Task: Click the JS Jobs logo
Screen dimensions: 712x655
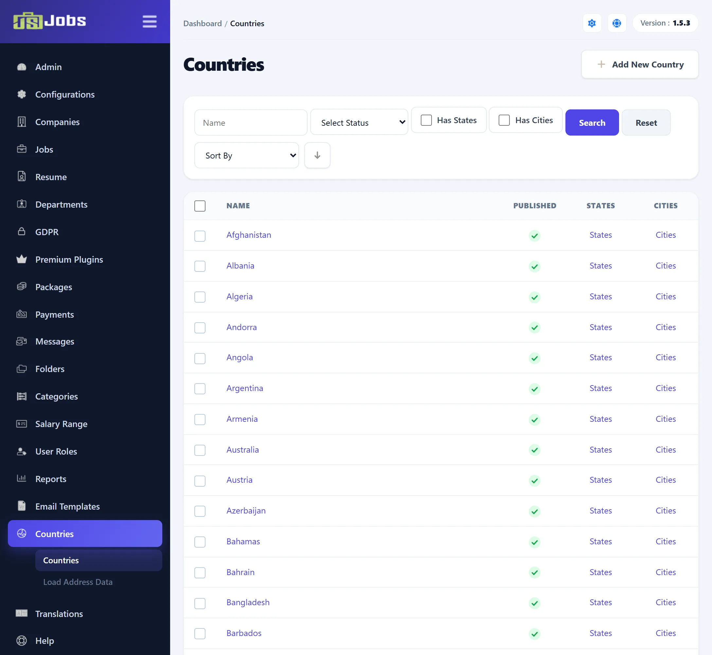Action: click(x=49, y=21)
